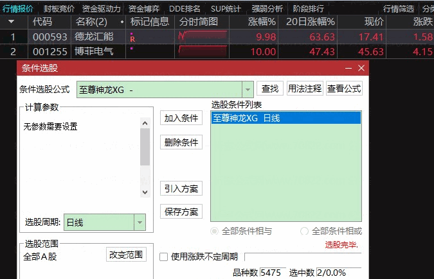The width and height of the screenshot is (434, 279).
Task: Select stock name 博菲电气
Action: coord(94,51)
